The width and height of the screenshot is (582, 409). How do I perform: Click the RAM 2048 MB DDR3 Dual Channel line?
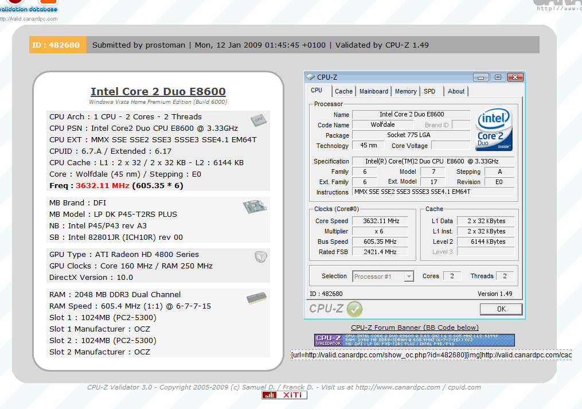[x=115, y=295]
